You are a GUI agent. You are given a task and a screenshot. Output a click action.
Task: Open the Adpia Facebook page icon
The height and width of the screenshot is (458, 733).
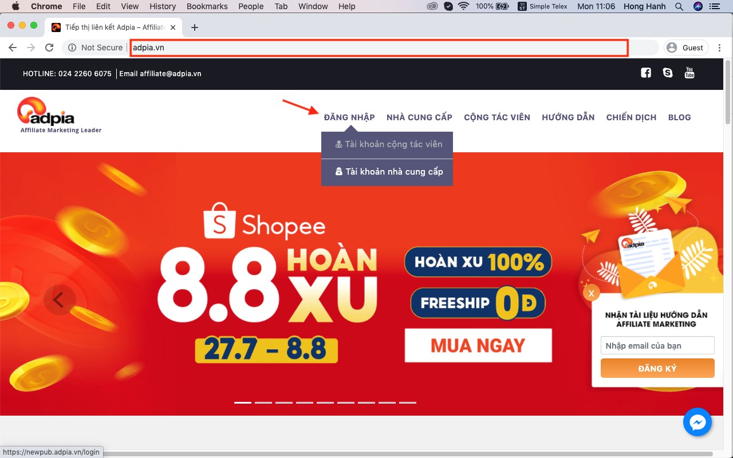click(x=646, y=73)
